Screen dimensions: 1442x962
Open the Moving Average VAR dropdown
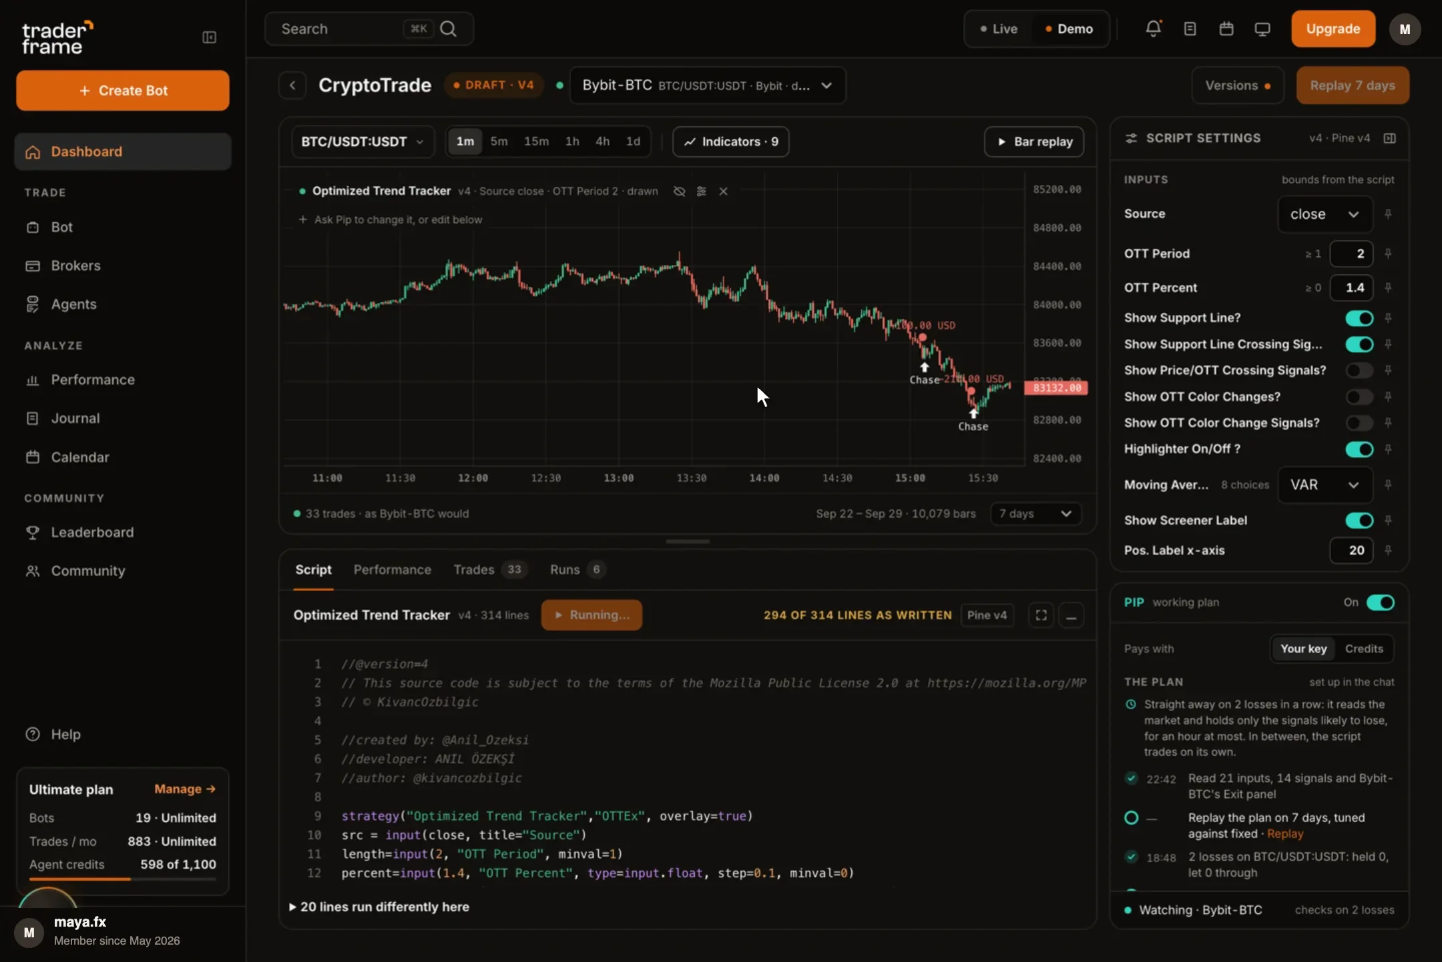click(x=1325, y=485)
